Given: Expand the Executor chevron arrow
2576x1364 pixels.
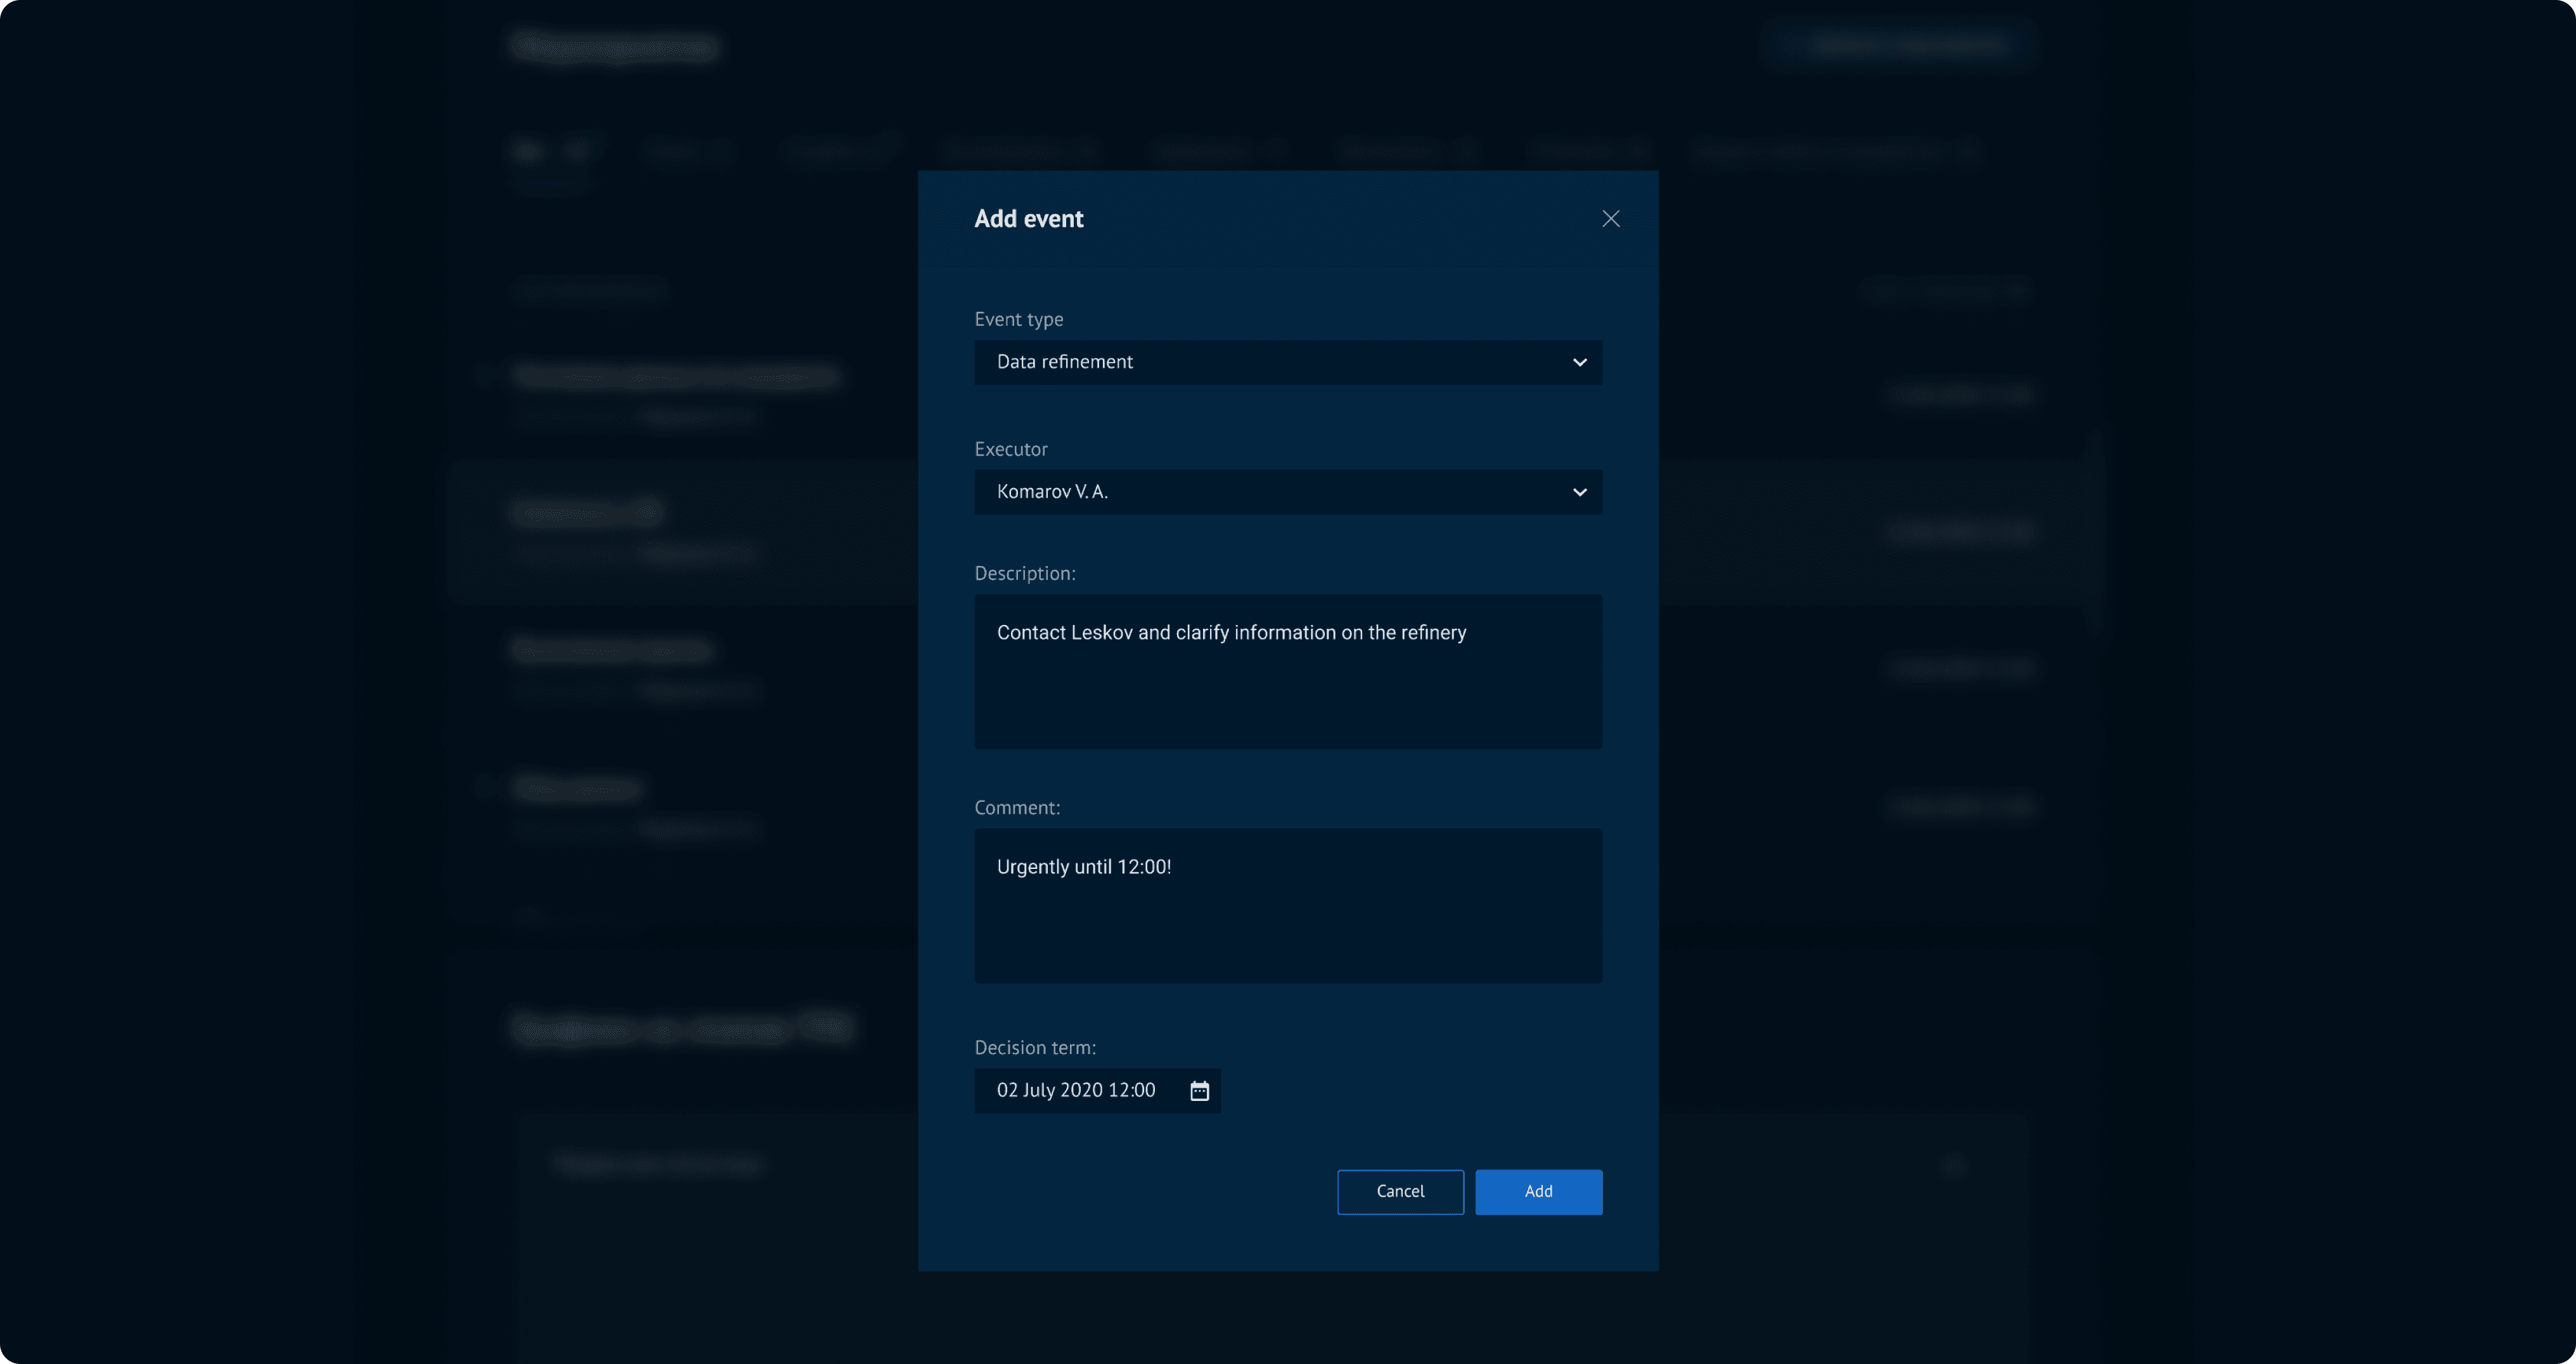Looking at the screenshot, I should pyautogui.click(x=1579, y=492).
